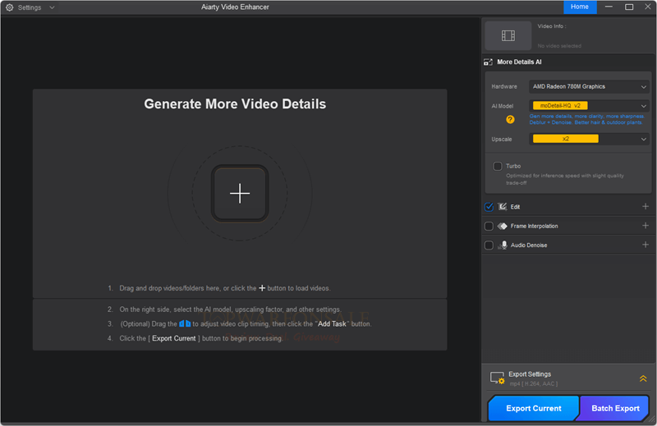Image resolution: width=657 pixels, height=426 pixels.
Task: Click the "mp4 [ H.264, AAC ]" text
Action: tap(533, 383)
